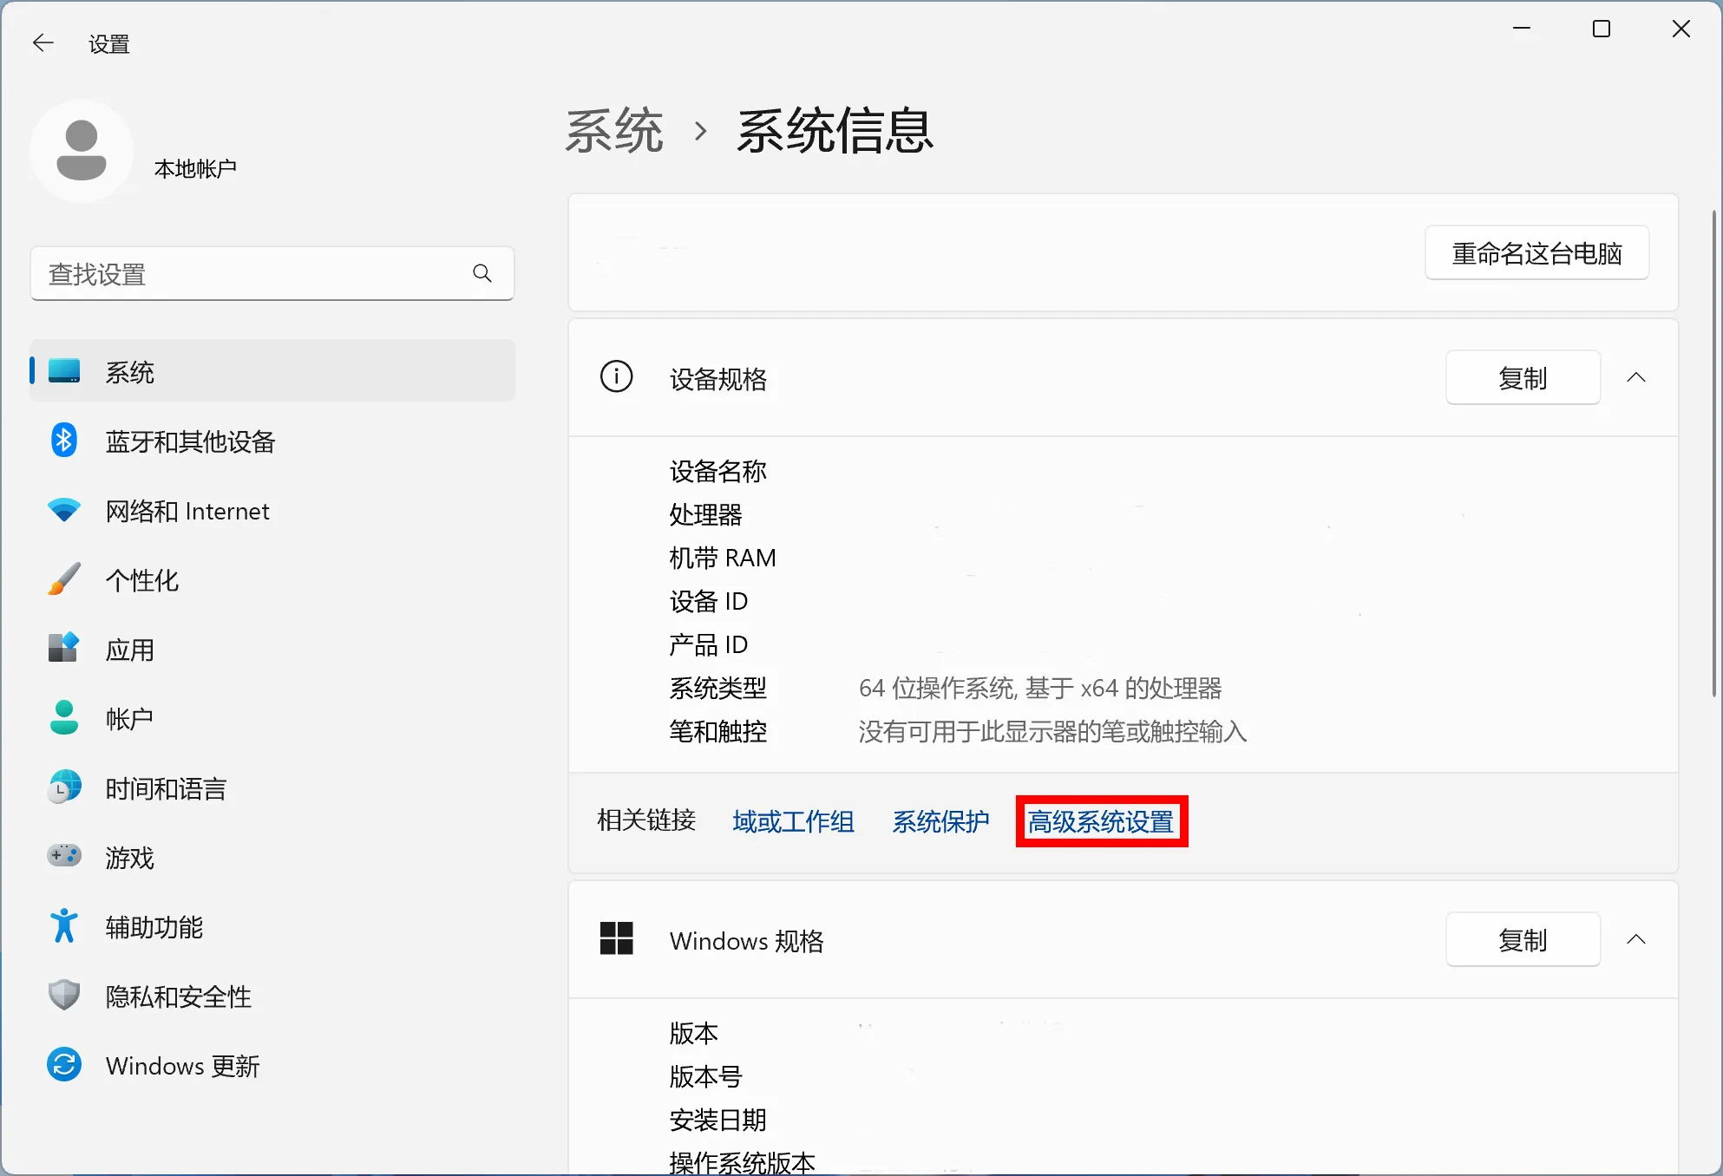Open Windows 更新 page

272,1066
